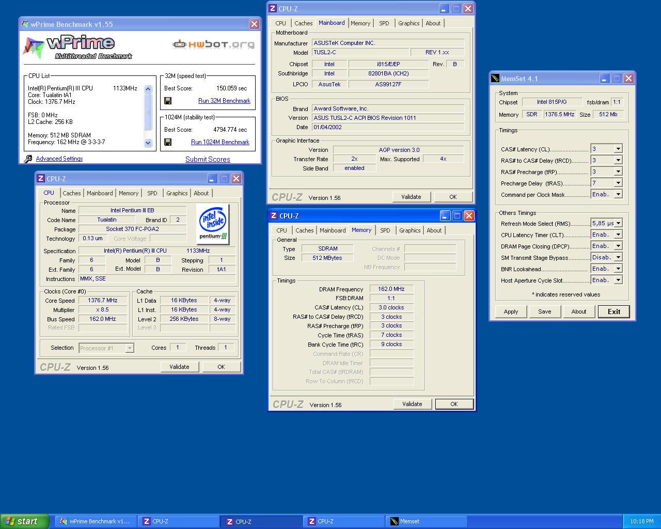Click the save icon under 1024M stability test
Image resolution: width=661 pixels, height=529 pixels.
click(168, 142)
